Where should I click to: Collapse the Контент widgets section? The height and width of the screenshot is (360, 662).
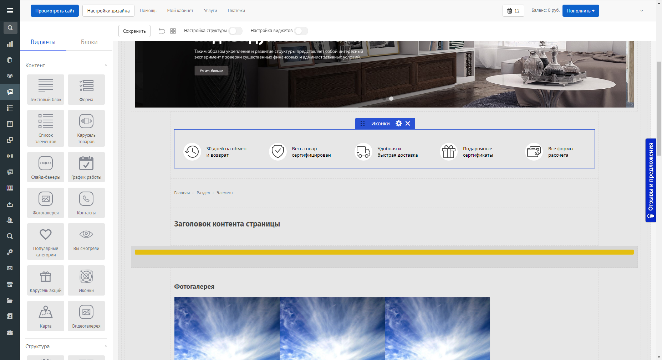click(x=106, y=65)
